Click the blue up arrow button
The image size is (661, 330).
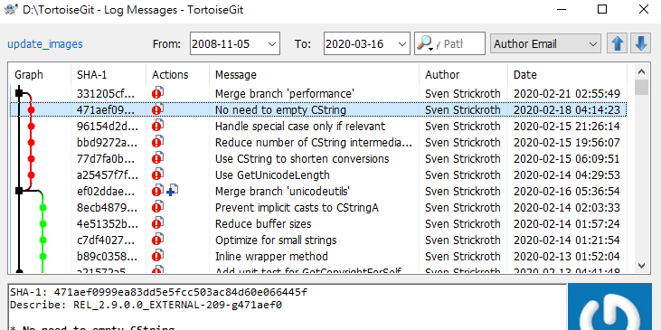(x=618, y=43)
